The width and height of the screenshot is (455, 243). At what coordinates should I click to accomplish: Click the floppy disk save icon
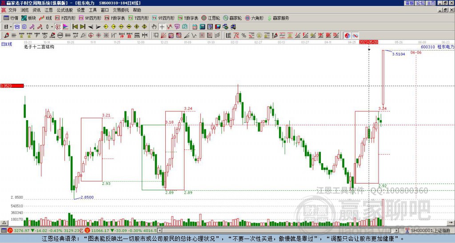click(218, 27)
